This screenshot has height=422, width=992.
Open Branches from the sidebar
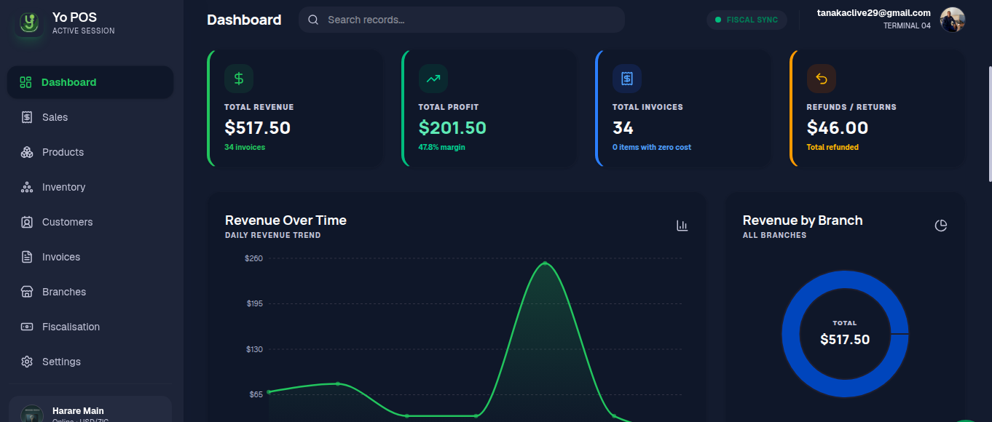pos(90,292)
